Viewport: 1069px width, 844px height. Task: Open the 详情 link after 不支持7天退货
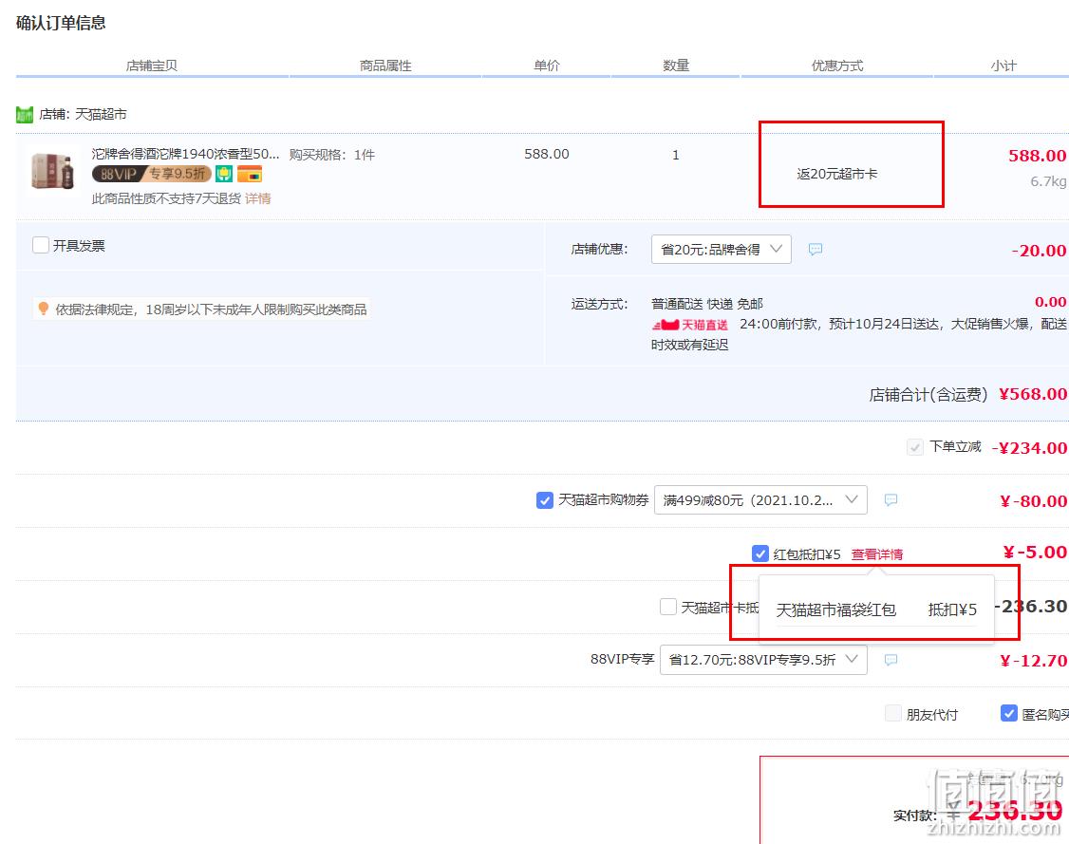(257, 198)
